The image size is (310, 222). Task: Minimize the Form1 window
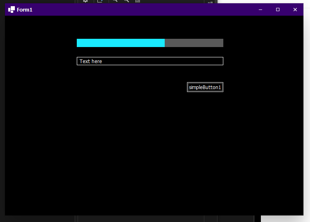coord(260,9)
